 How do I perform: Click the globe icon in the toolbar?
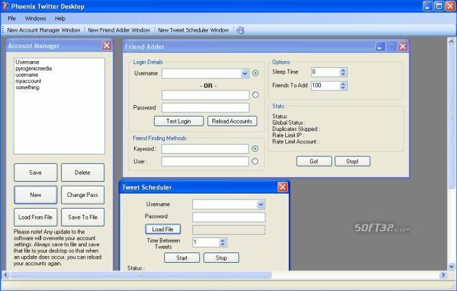coord(240,30)
